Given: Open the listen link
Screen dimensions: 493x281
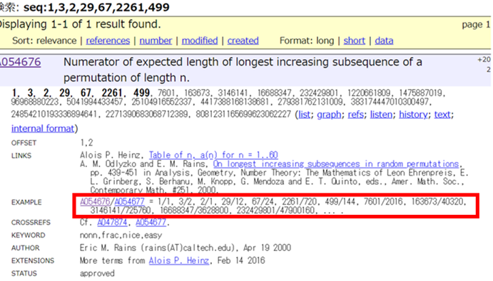Looking at the screenshot, I should [381, 115].
